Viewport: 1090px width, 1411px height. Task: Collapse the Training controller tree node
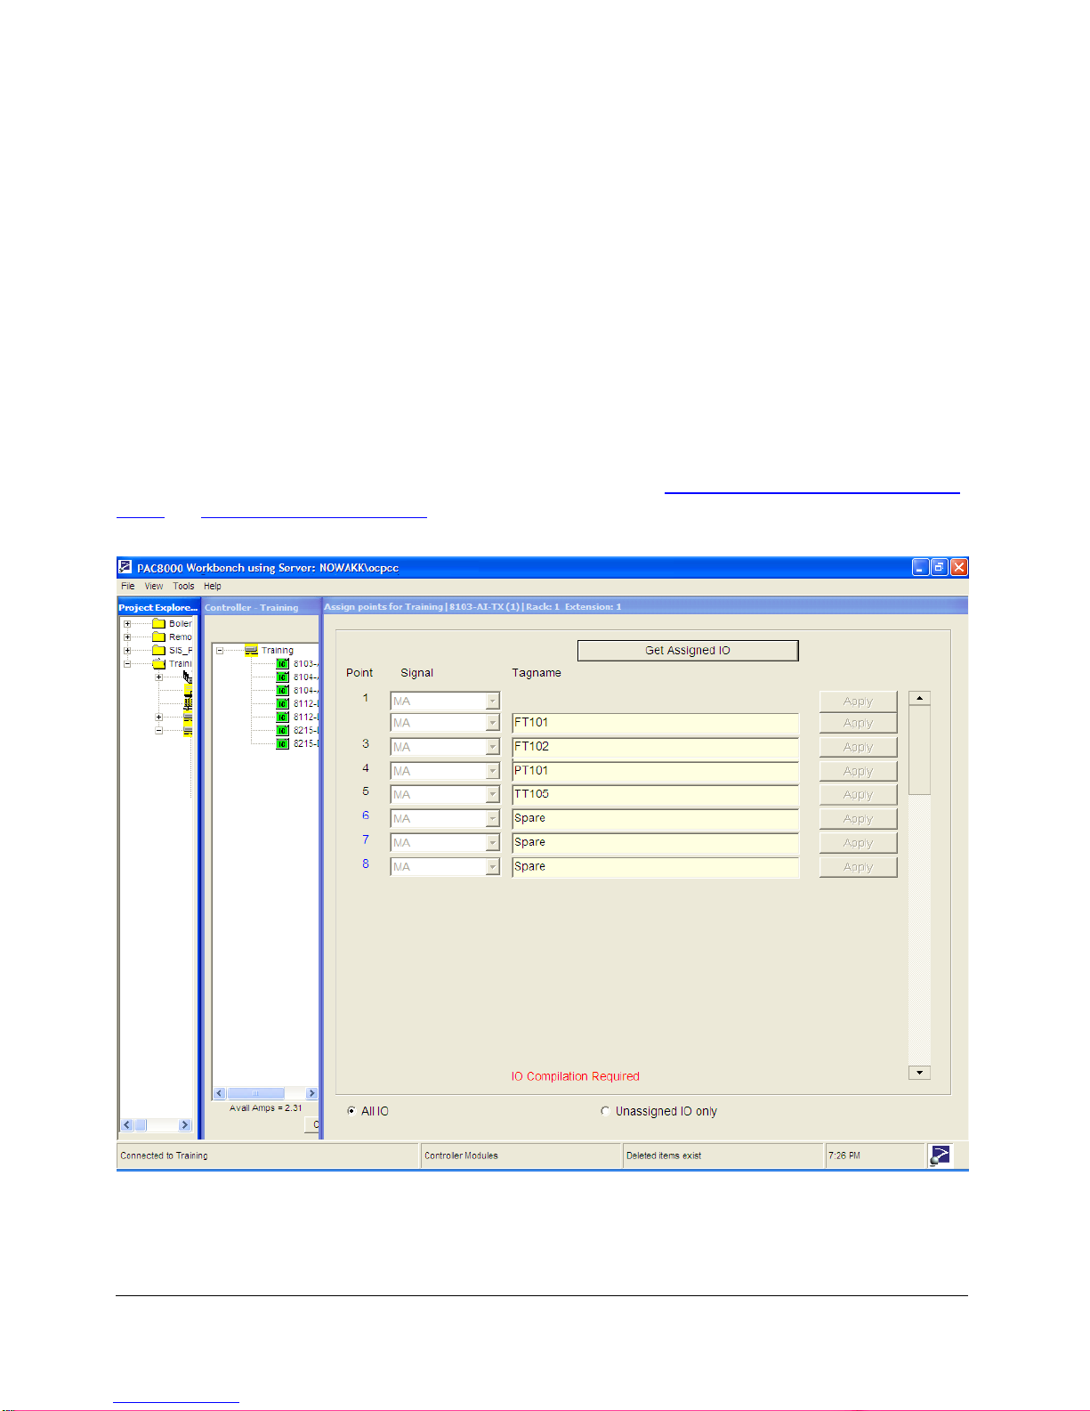tap(220, 650)
